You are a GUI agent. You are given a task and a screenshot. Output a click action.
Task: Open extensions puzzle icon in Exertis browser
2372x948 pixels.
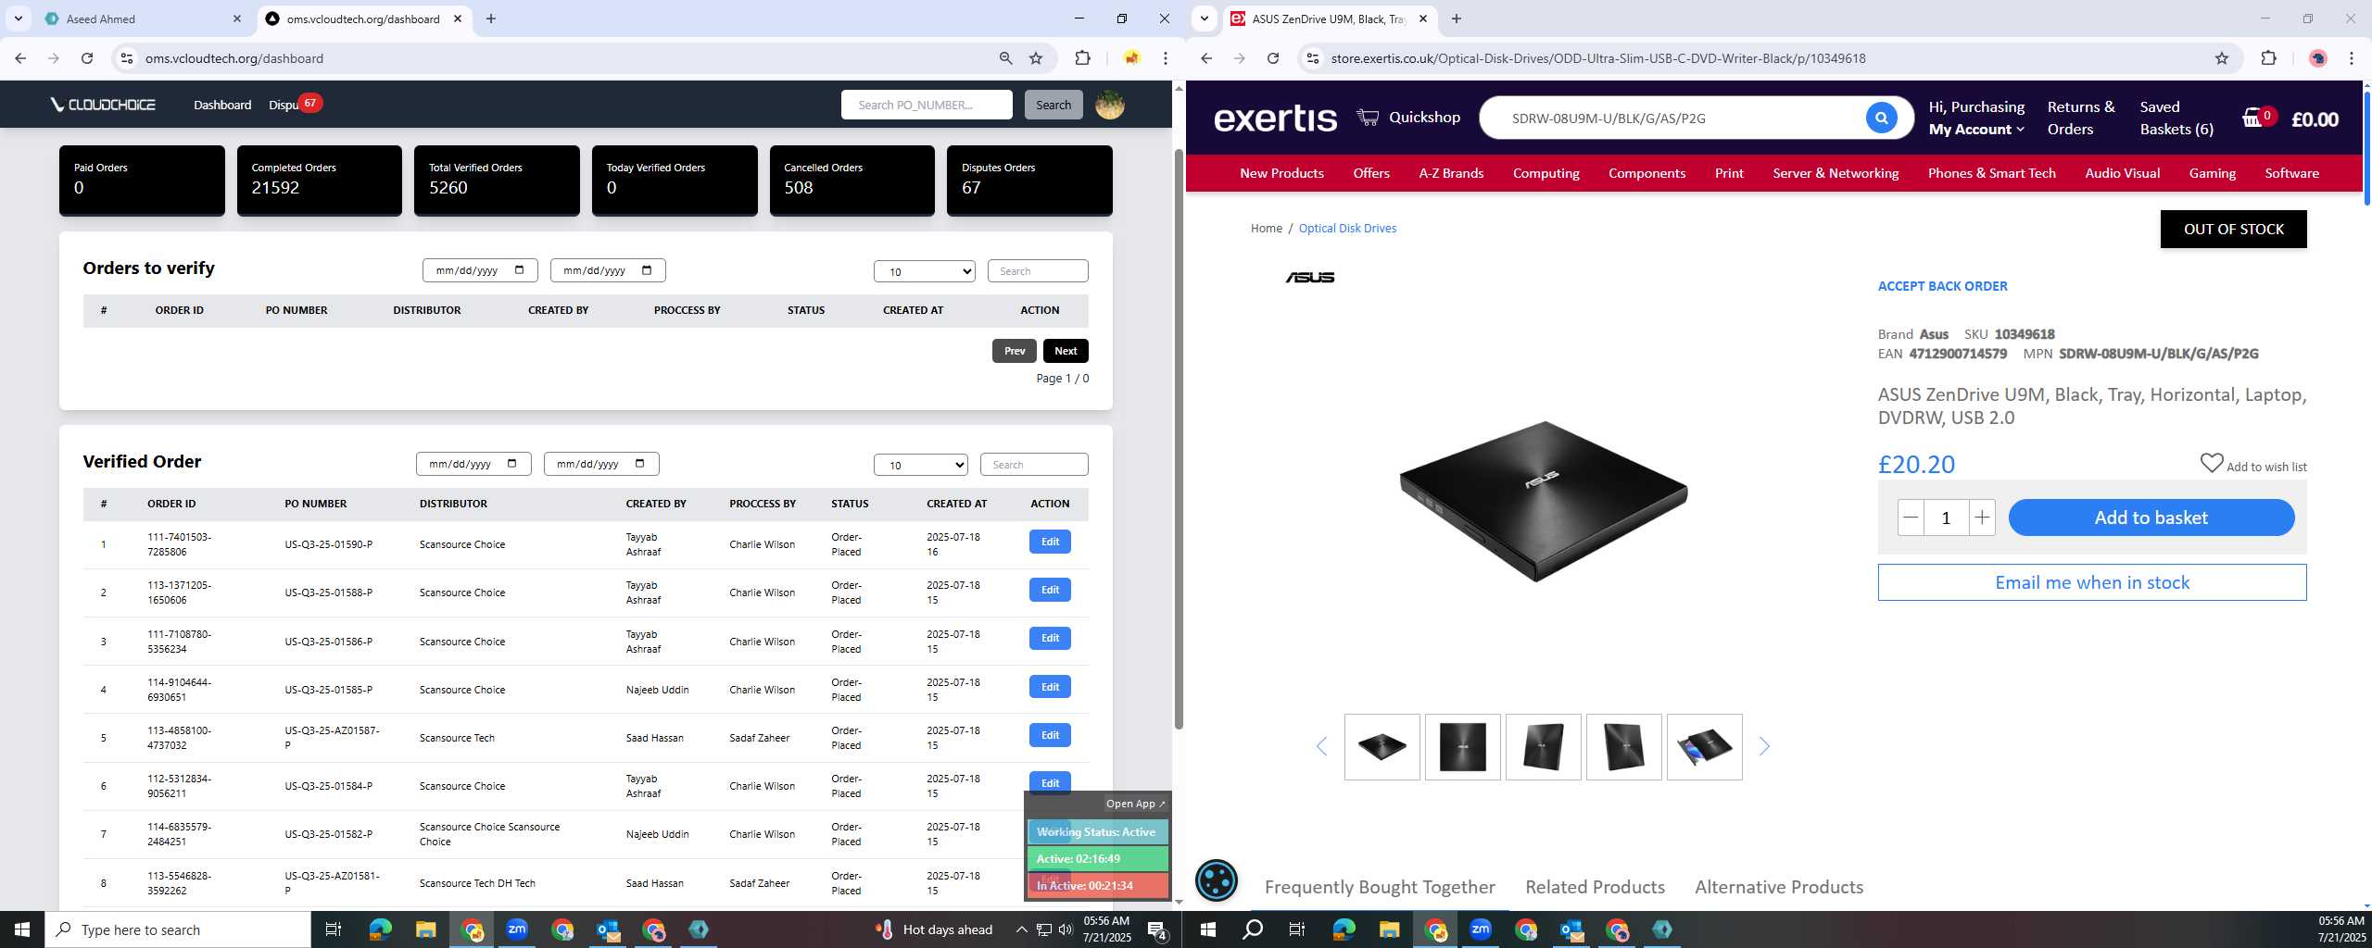coord(2268,58)
